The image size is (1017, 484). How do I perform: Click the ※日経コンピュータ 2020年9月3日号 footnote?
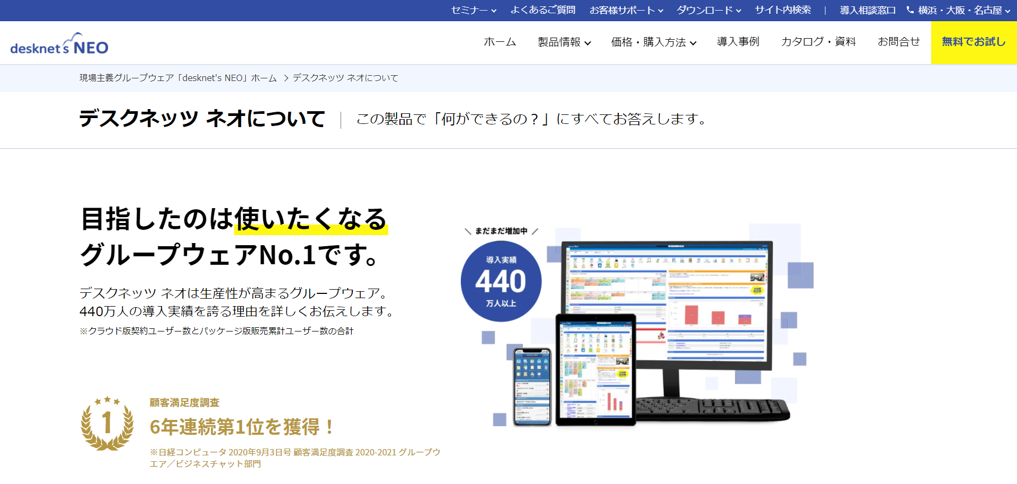(x=295, y=458)
